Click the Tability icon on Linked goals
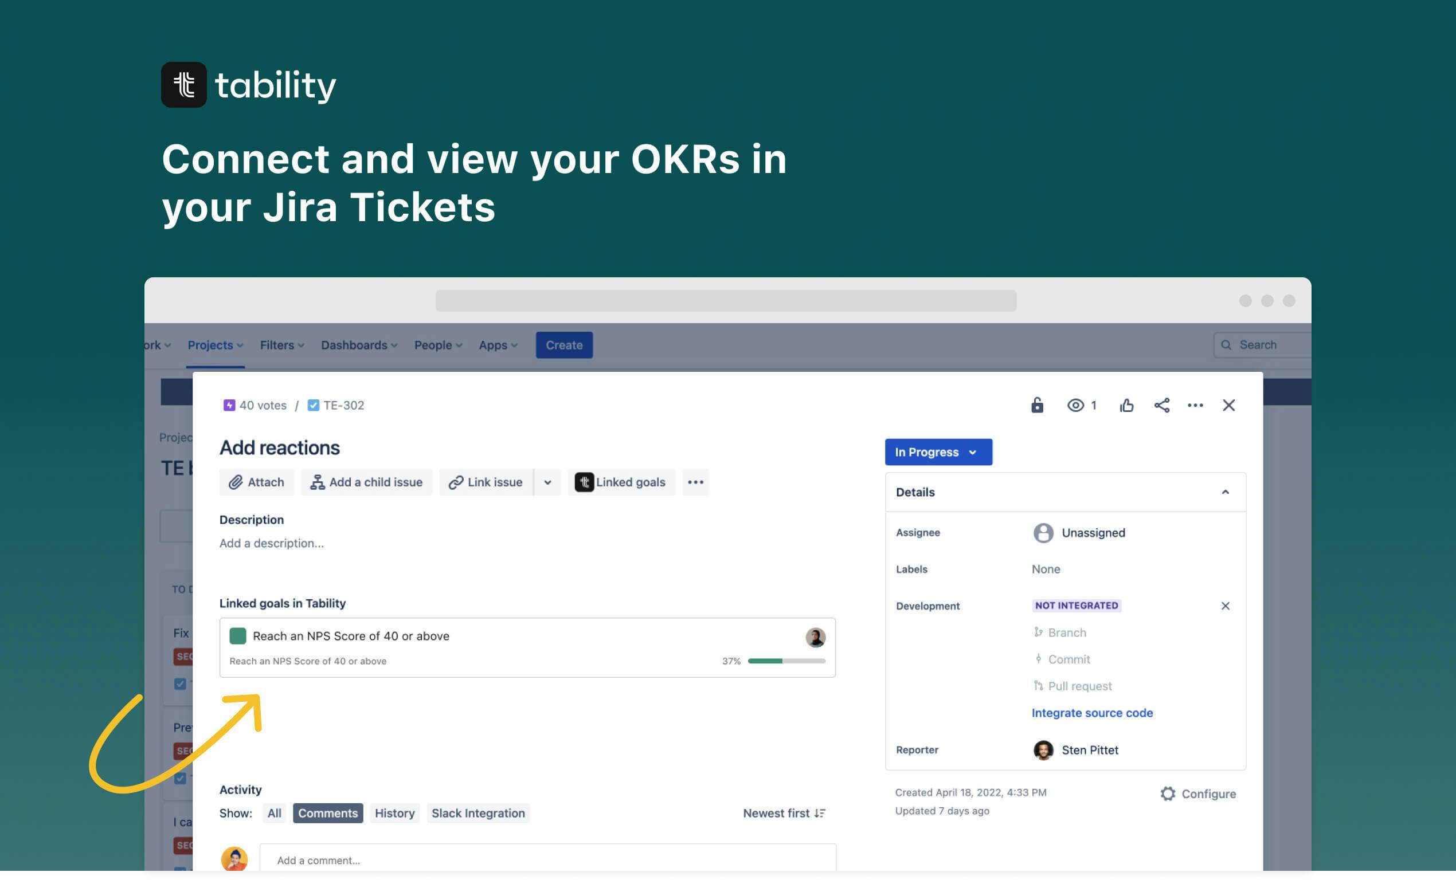This screenshot has height=880, width=1456. tap(584, 482)
